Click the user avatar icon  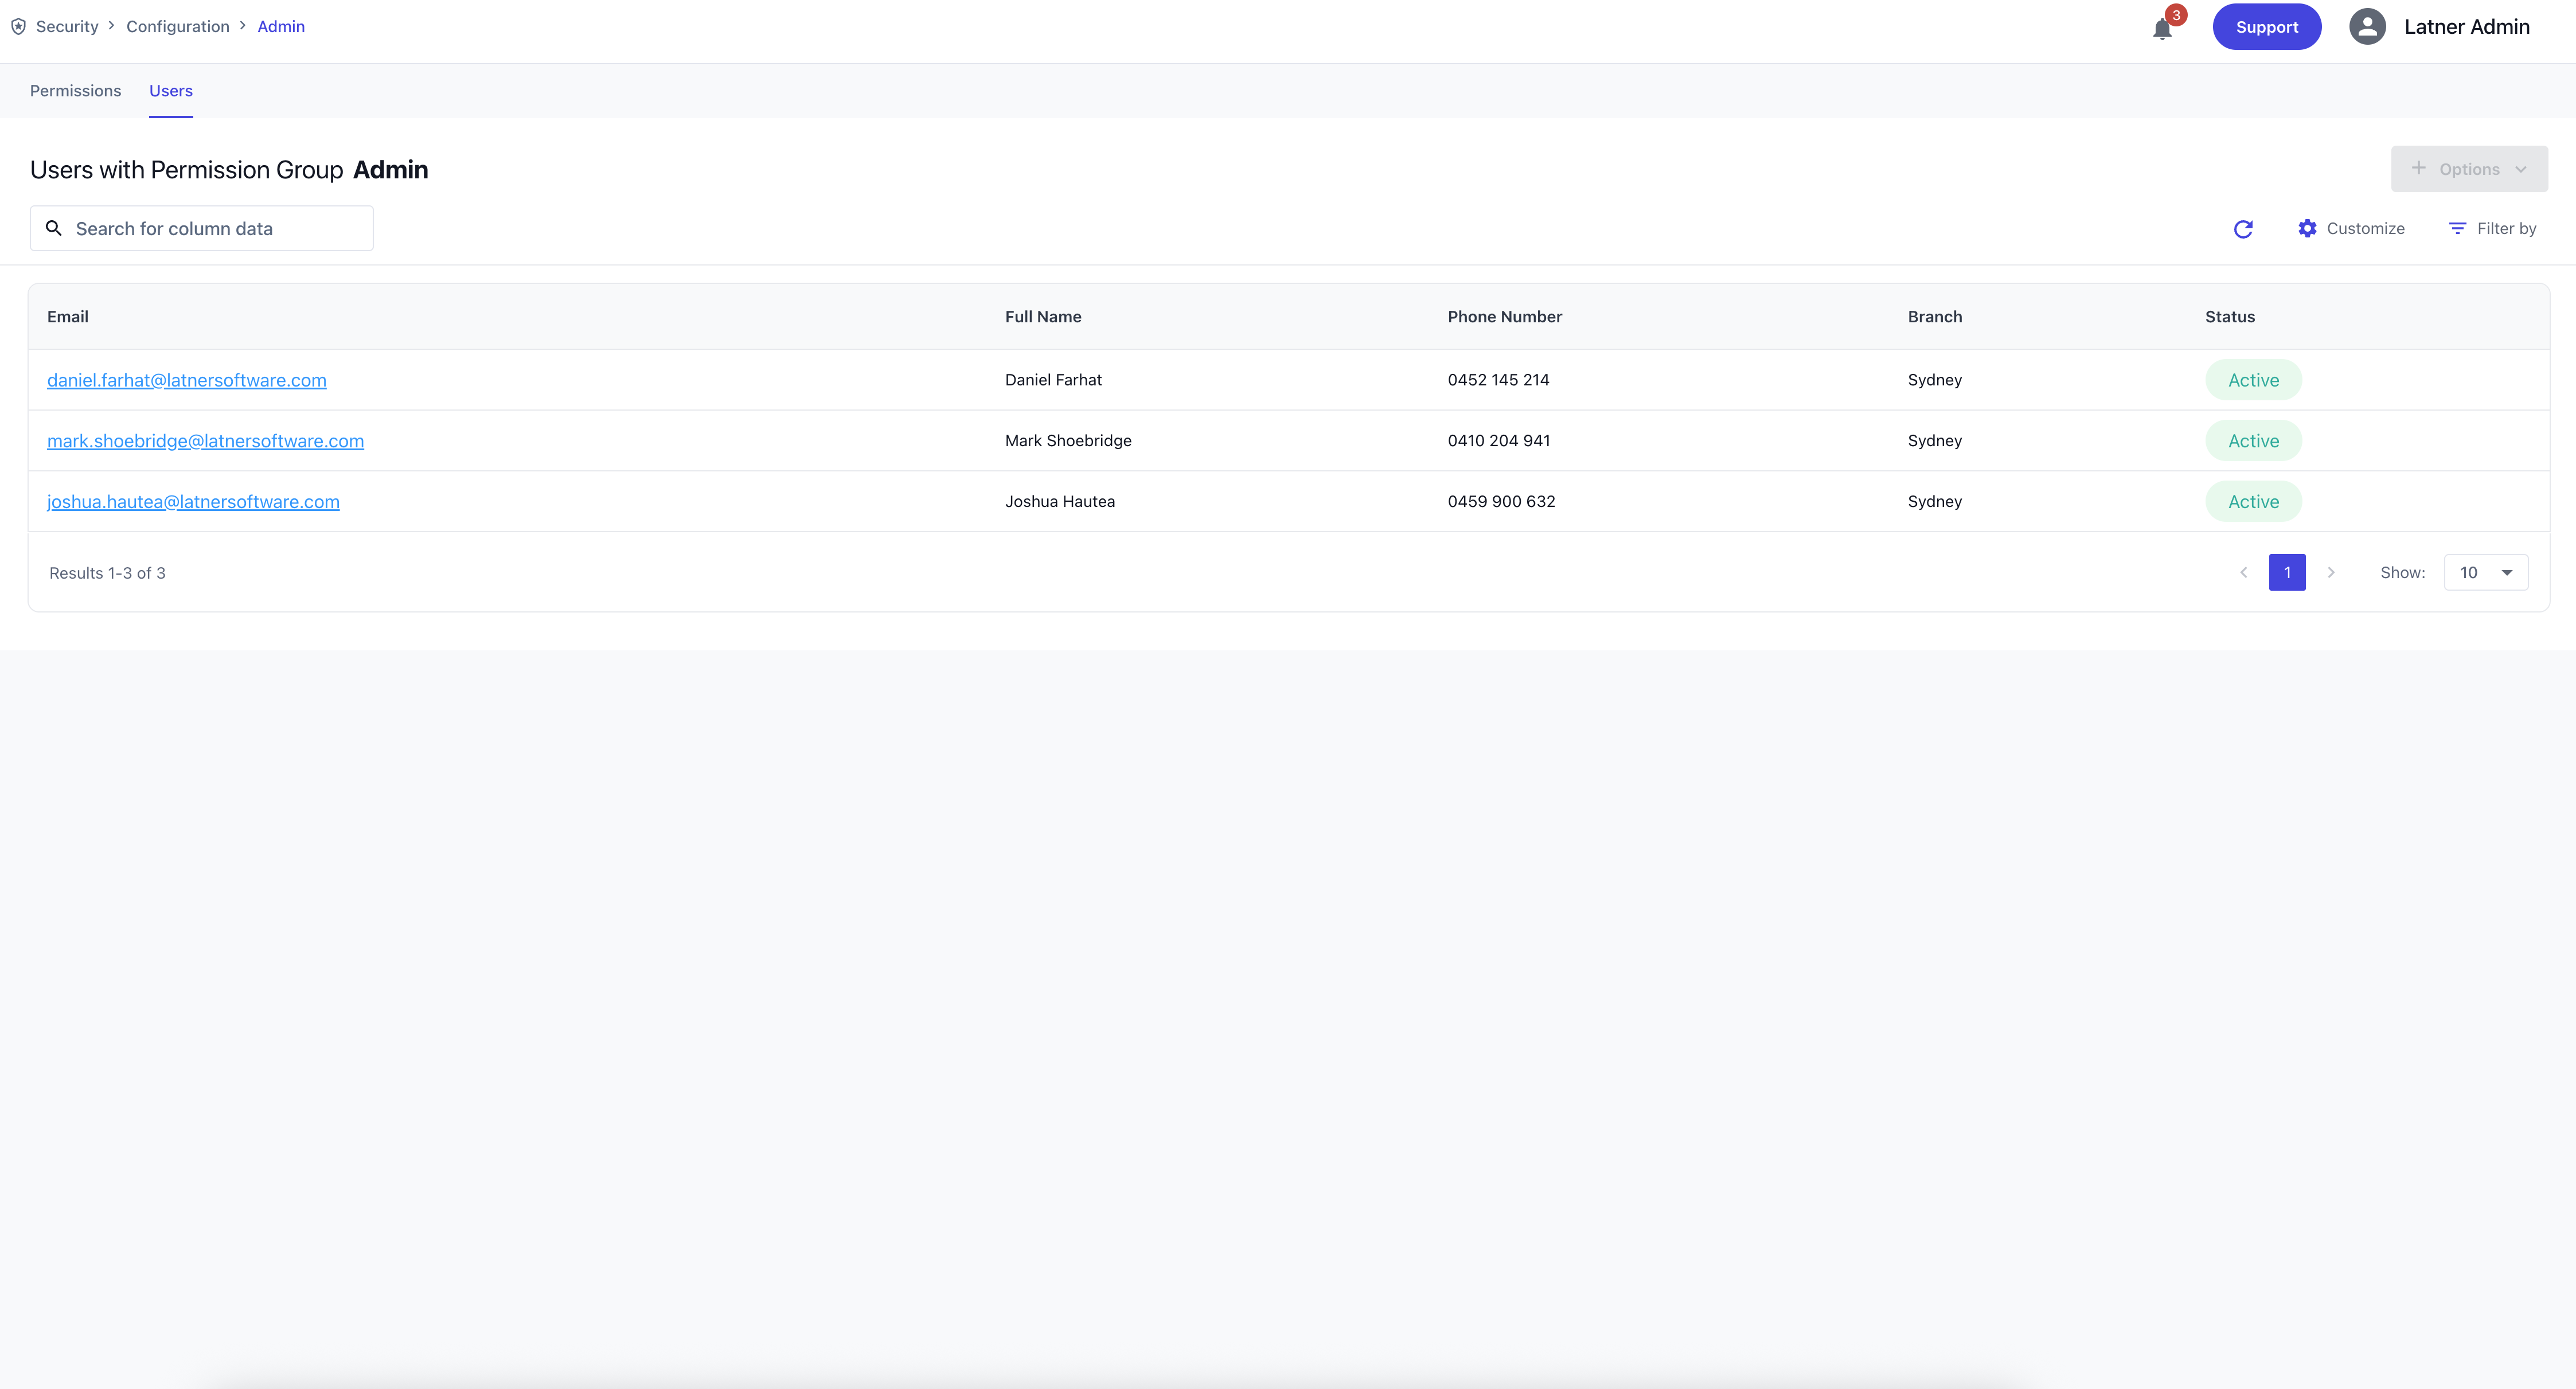click(x=2367, y=27)
